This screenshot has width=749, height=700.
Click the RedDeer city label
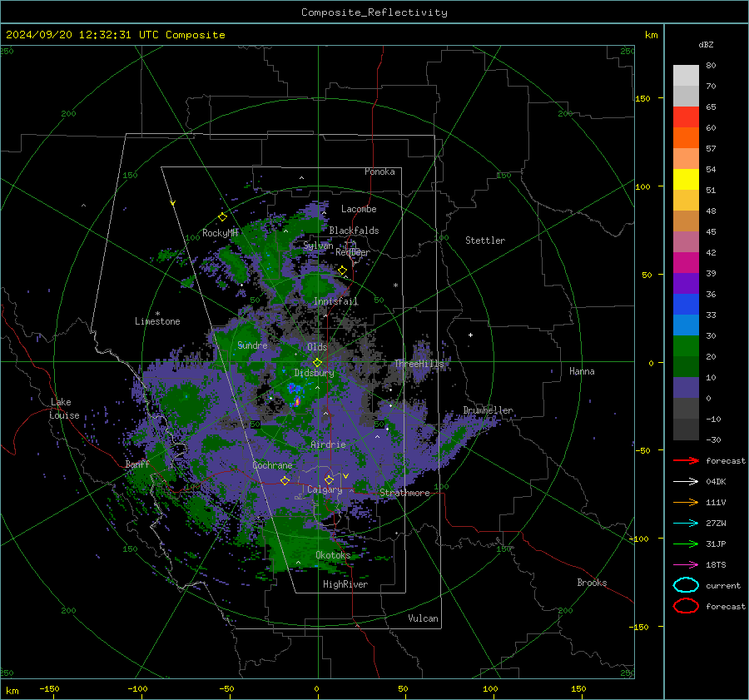coord(353,252)
